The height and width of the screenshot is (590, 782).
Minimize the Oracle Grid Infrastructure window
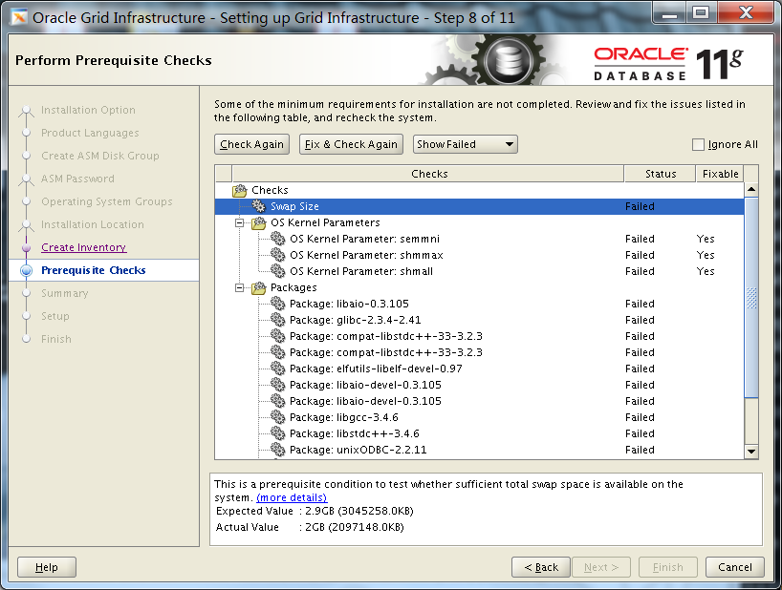tap(669, 13)
